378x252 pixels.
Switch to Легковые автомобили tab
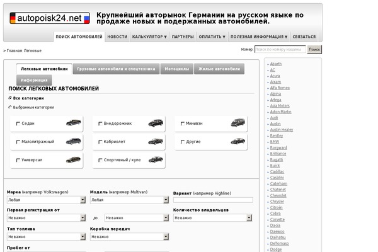click(44, 69)
